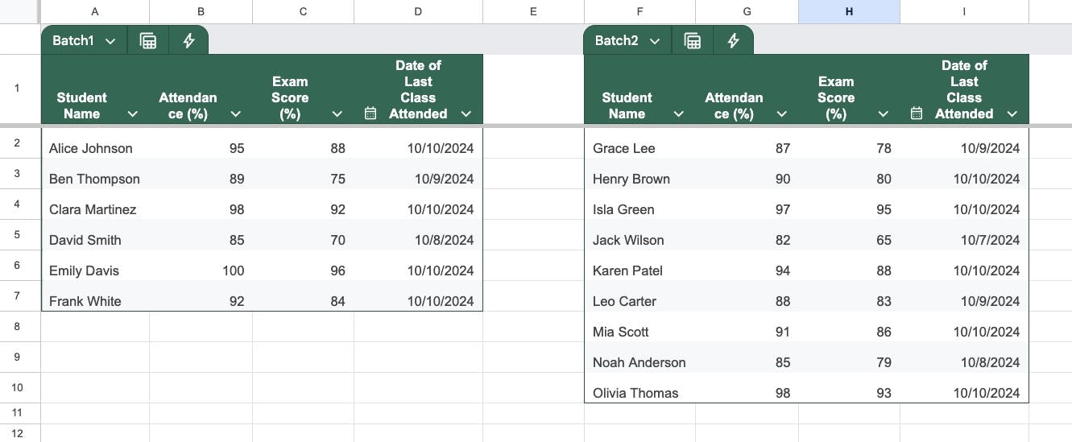This screenshot has width=1072, height=442.
Task: Select row 8 header
Action: tap(18, 326)
